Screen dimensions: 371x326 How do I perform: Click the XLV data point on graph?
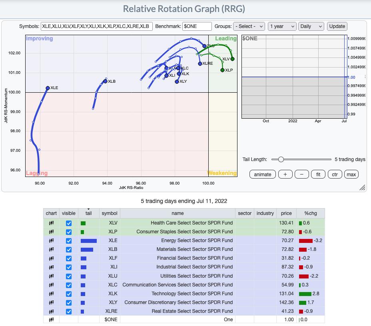pos(232,59)
